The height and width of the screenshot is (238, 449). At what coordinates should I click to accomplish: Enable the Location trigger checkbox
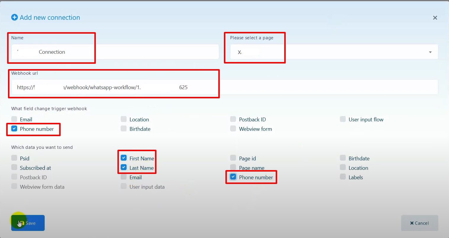coord(124,119)
